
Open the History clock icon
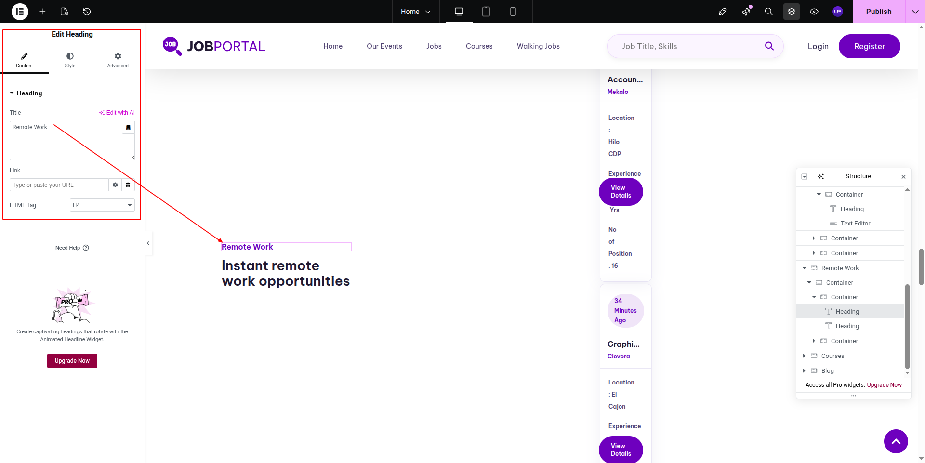[x=87, y=12]
